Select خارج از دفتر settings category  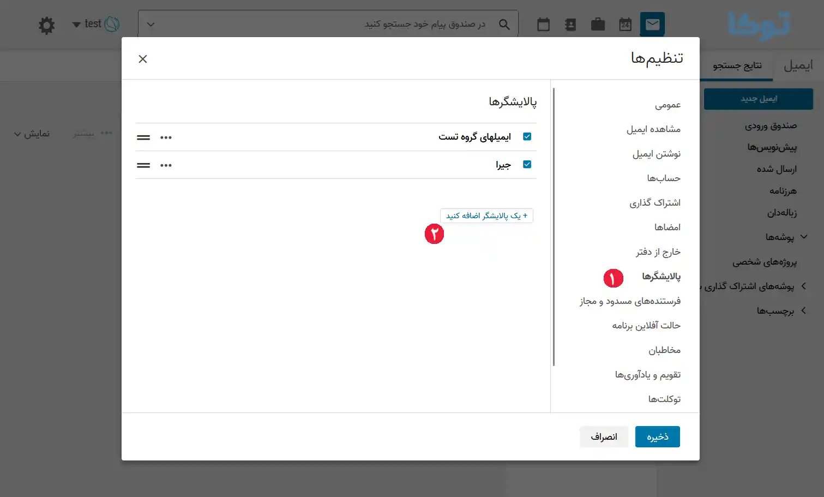658,252
